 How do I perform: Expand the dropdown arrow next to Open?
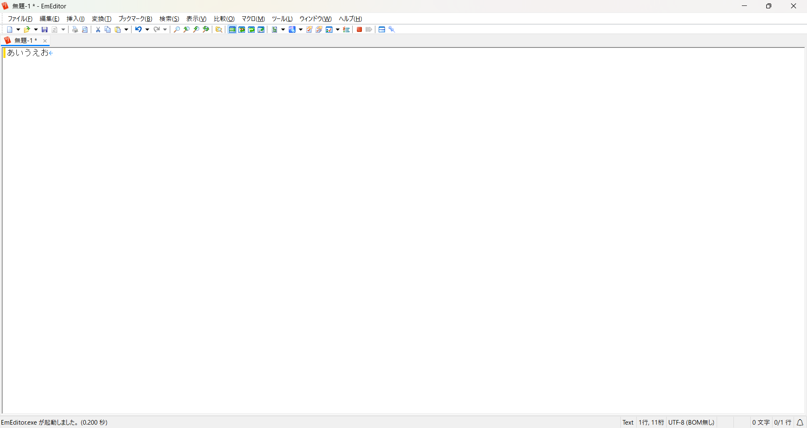pyautogui.click(x=36, y=29)
